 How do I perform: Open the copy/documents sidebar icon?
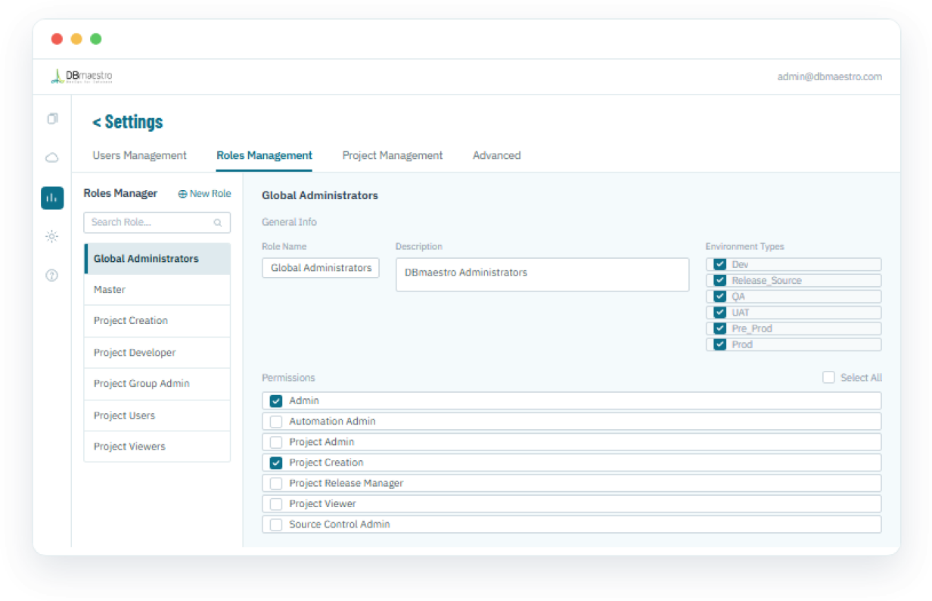tap(52, 119)
